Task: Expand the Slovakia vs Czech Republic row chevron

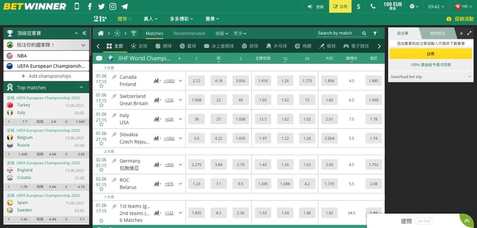Action: pos(180,138)
